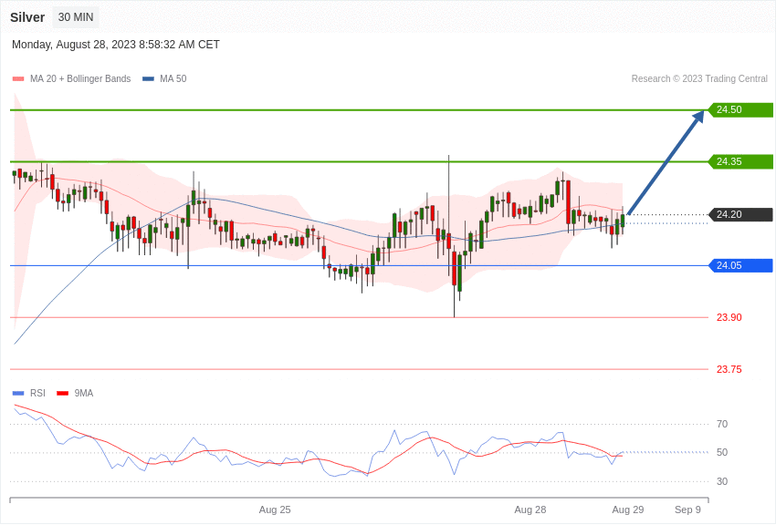Image resolution: width=776 pixels, height=525 pixels.
Task: Select the 30 MIN timeframe badge
Action: click(x=76, y=17)
